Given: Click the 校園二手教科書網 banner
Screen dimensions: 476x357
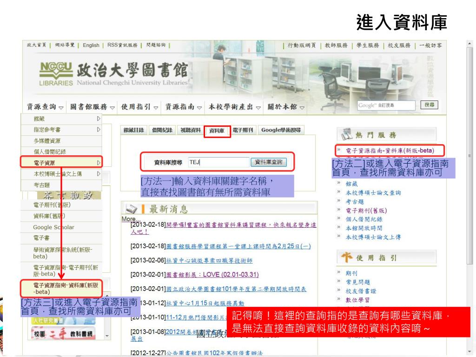Looking at the screenshot, I should [63, 334].
